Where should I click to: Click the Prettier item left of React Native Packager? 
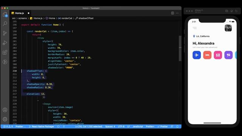20,127
